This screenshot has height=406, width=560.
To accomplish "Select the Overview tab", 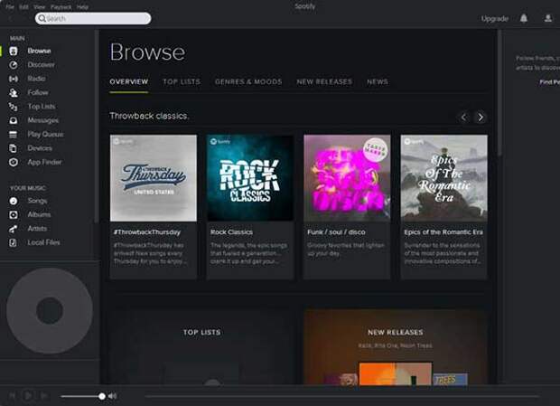I will point(129,82).
